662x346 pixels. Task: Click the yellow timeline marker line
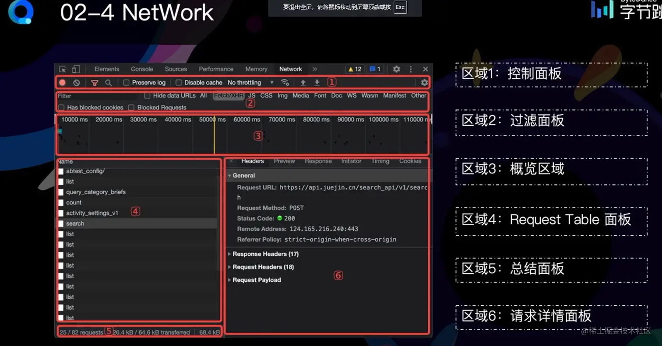click(214, 135)
